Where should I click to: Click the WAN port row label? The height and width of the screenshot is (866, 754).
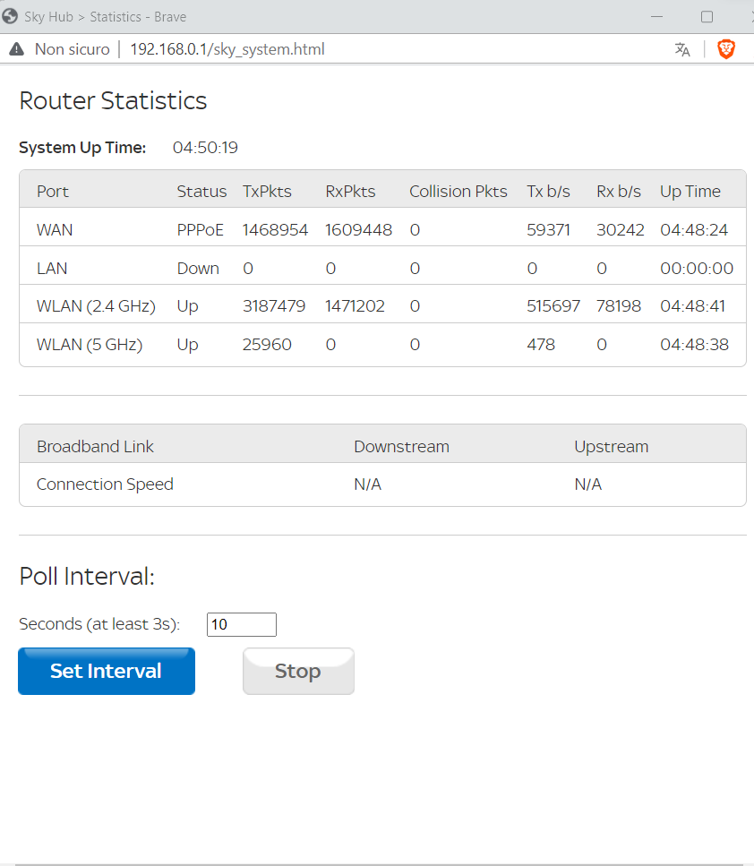click(55, 230)
